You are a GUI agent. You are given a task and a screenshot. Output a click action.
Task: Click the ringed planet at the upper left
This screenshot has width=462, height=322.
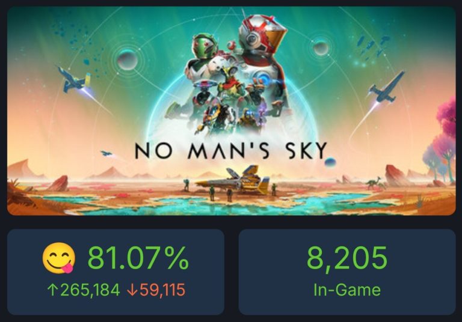127,59
